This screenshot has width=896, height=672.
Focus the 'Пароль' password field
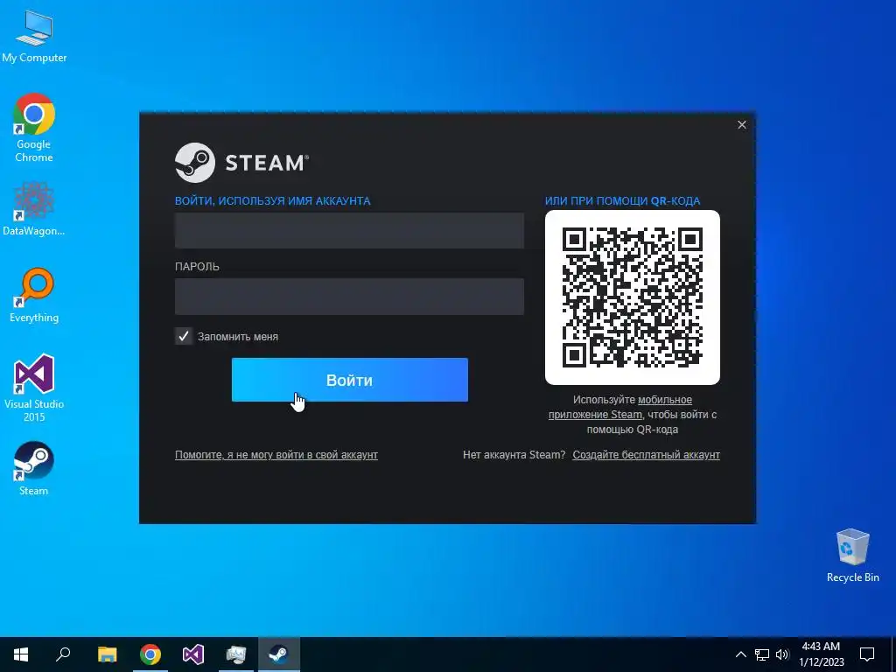[349, 297]
